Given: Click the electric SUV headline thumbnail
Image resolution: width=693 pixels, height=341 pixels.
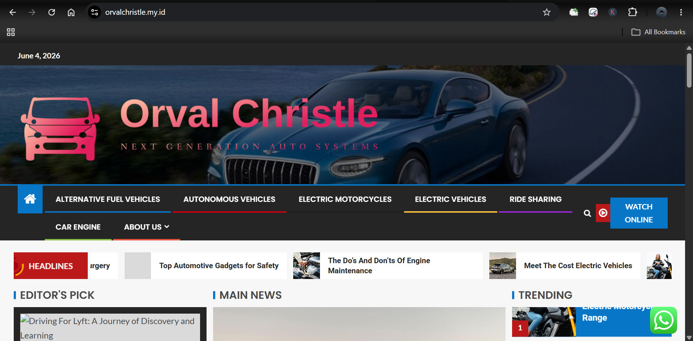Looking at the screenshot, I should pos(503,266).
